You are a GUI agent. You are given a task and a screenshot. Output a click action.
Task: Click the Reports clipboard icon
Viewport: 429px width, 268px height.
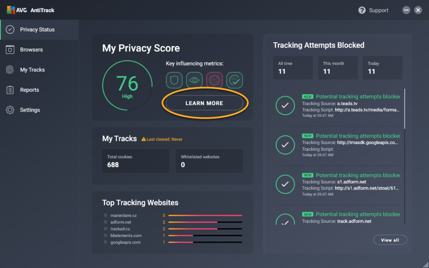click(x=10, y=90)
